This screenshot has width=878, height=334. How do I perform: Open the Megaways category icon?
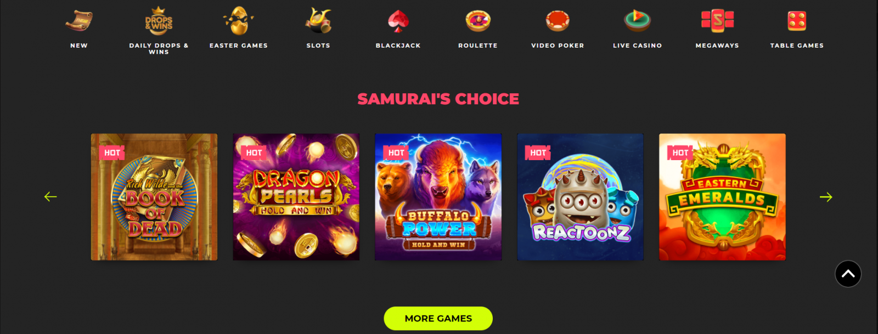point(717,21)
